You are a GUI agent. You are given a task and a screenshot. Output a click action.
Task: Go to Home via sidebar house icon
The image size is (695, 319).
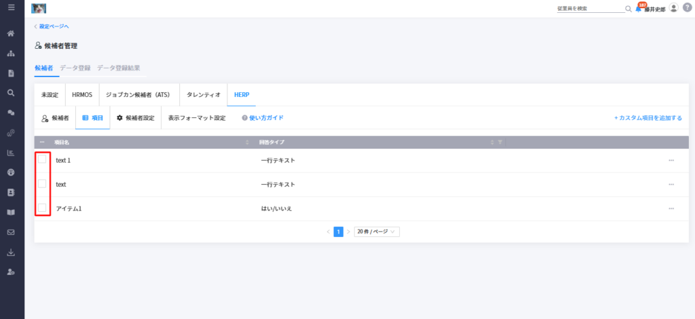click(x=11, y=34)
